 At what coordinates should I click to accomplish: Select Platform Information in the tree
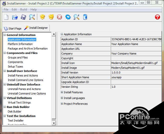tap(20, 44)
